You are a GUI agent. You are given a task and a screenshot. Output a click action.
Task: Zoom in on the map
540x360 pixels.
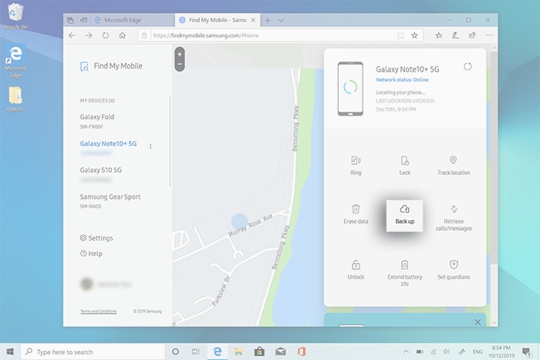[180, 55]
